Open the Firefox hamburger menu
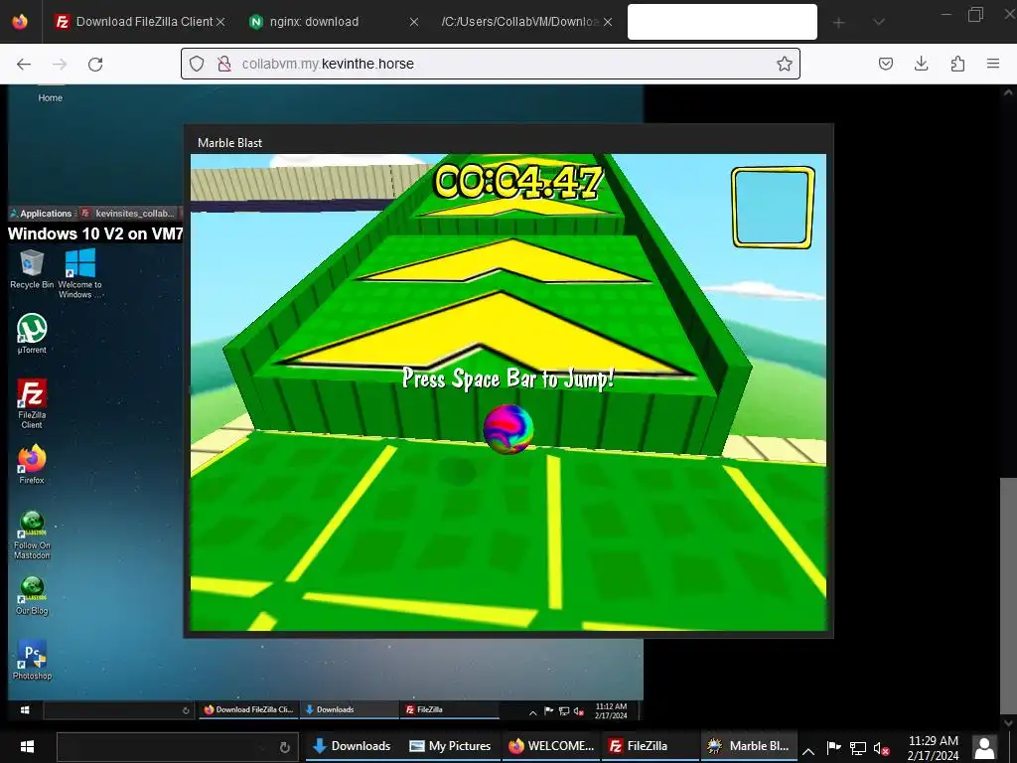Viewport: 1017px width, 763px height. click(993, 64)
